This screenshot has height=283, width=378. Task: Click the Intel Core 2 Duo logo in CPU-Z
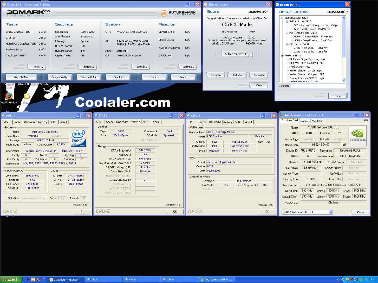tap(79, 138)
